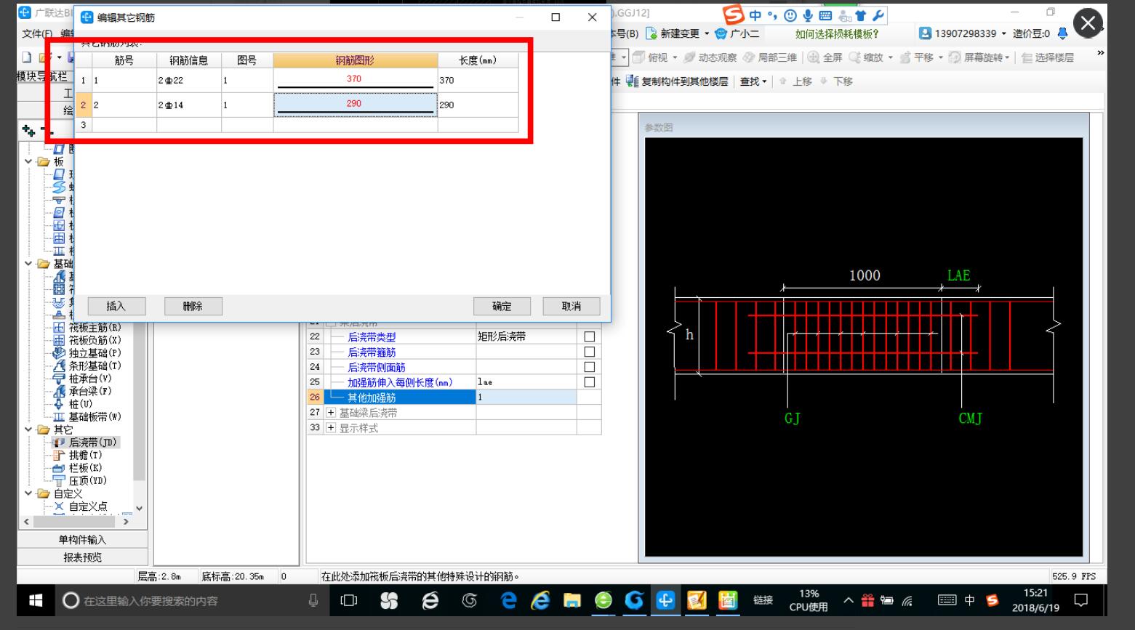Click 复制构件到其他楼层 button
Screen dimensions: 1135x630
[x=677, y=81]
